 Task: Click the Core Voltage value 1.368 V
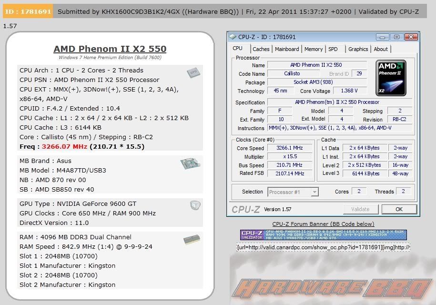pos(350,91)
